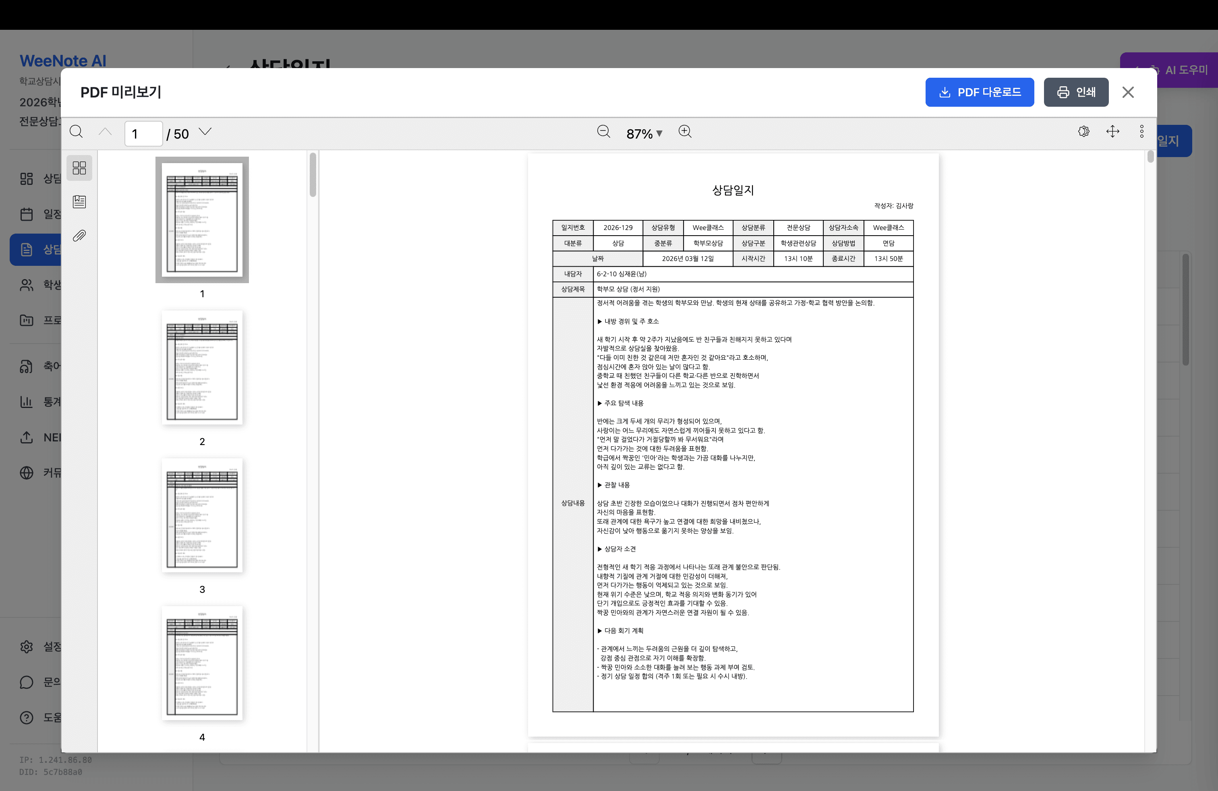
Task: Select page 2 thumbnail
Action: [x=202, y=367]
